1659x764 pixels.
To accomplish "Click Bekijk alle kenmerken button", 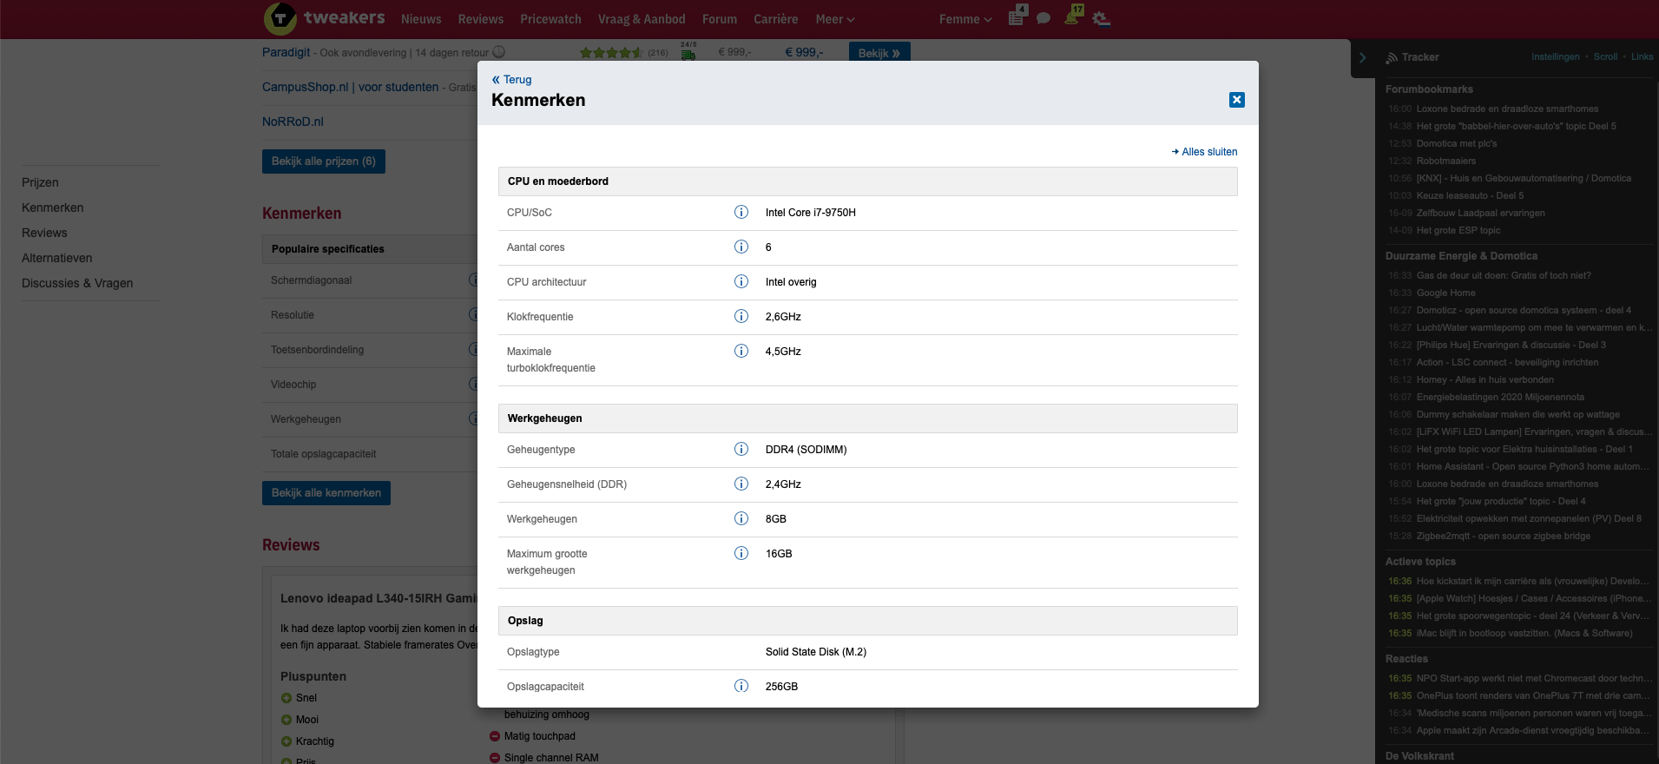I will click(326, 493).
